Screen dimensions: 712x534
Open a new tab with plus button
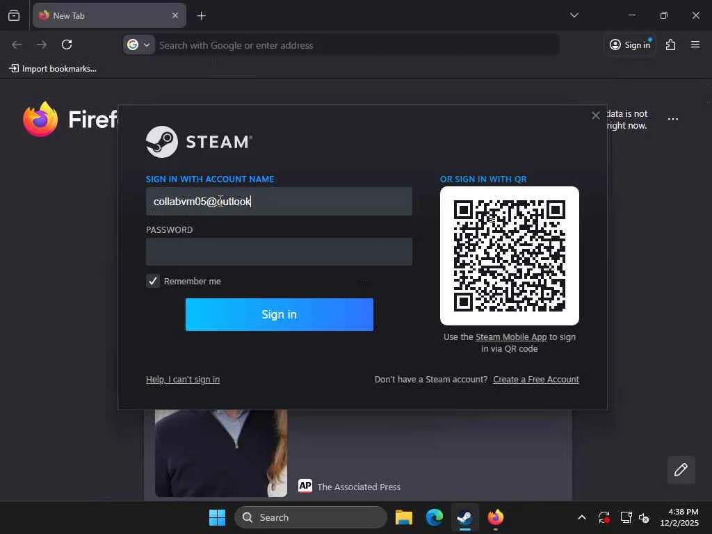pos(201,16)
